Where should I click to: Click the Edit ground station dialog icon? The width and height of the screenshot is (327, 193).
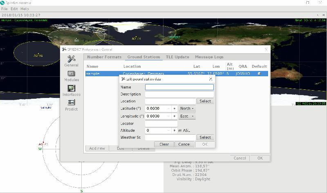123,79
